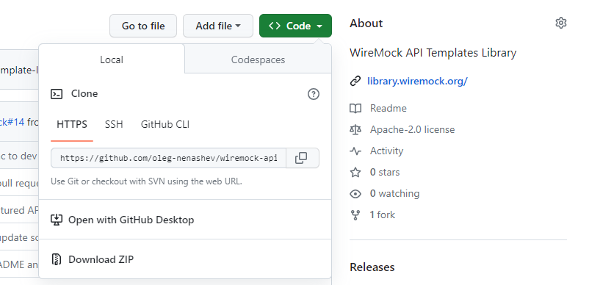Open the Releases heading link

(372, 267)
